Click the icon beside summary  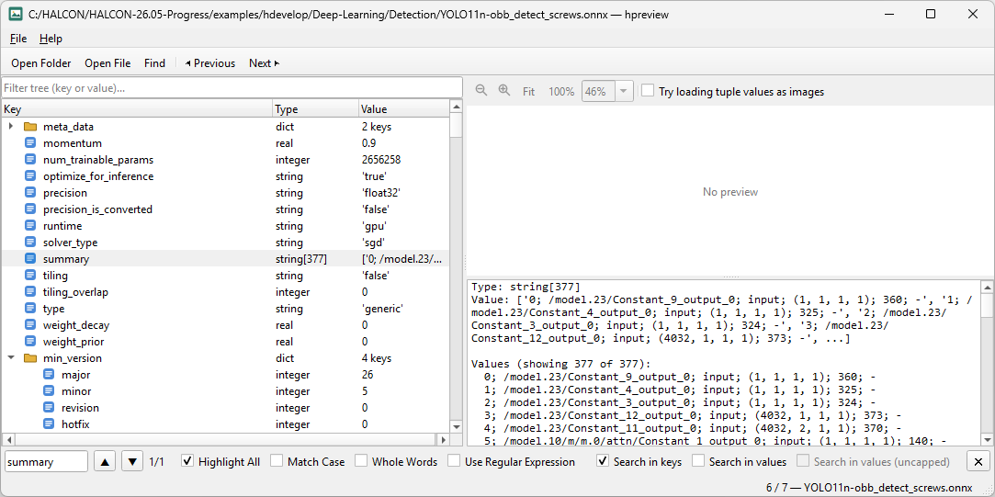[x=30, y=259]
